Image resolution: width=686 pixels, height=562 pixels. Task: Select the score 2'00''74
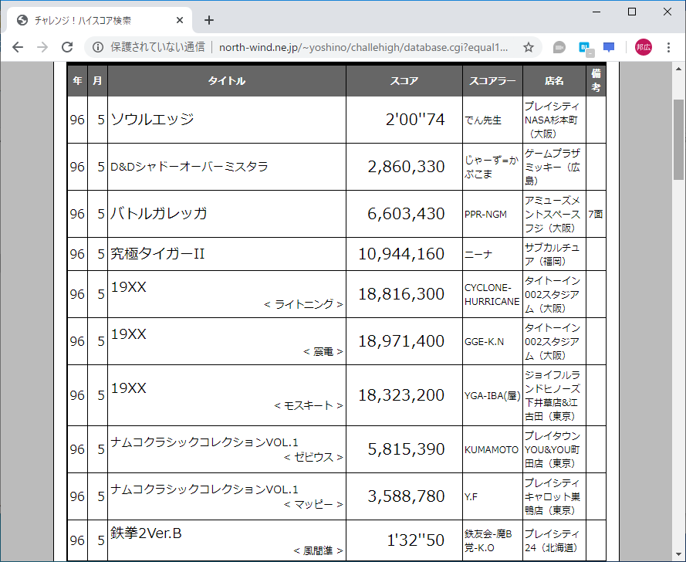414,119
